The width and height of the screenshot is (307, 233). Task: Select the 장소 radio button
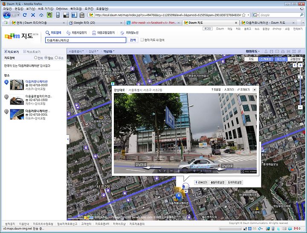46,58
